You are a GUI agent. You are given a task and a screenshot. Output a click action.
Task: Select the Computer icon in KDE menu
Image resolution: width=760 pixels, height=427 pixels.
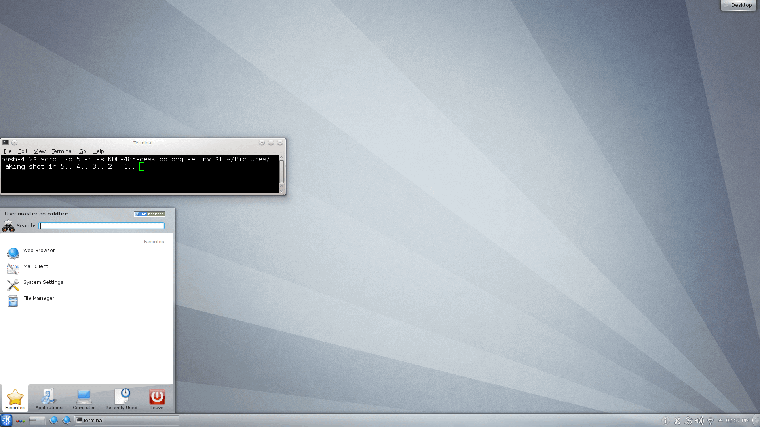coord(84,398)
